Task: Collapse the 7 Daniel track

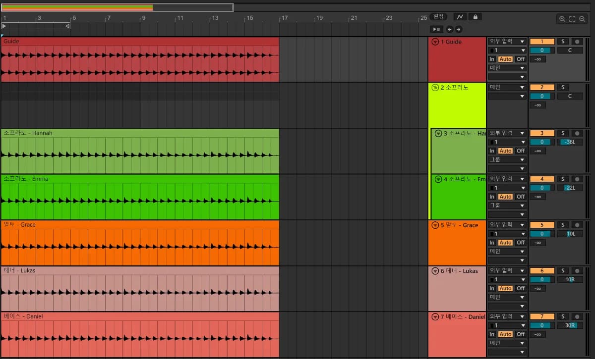Action: [435, 317]
